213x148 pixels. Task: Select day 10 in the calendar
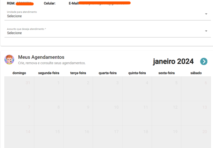pos(108,113)
